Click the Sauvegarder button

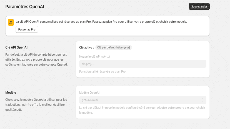[199, 6]
